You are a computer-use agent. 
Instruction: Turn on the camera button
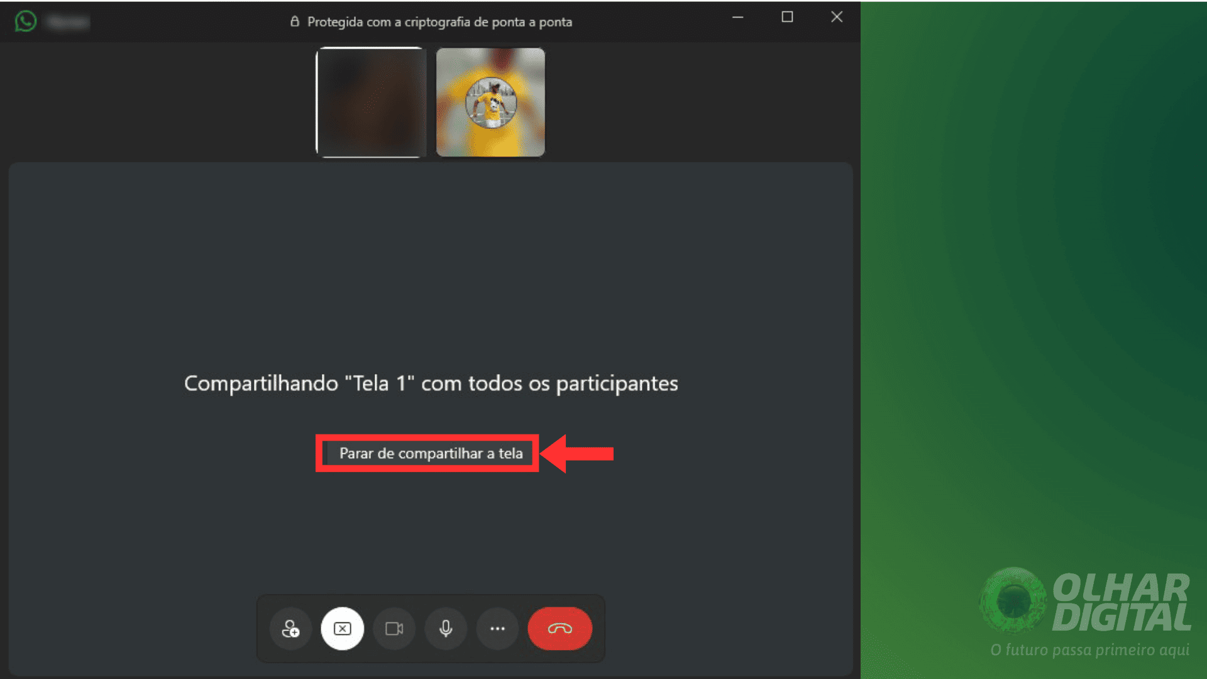[394, 629]
